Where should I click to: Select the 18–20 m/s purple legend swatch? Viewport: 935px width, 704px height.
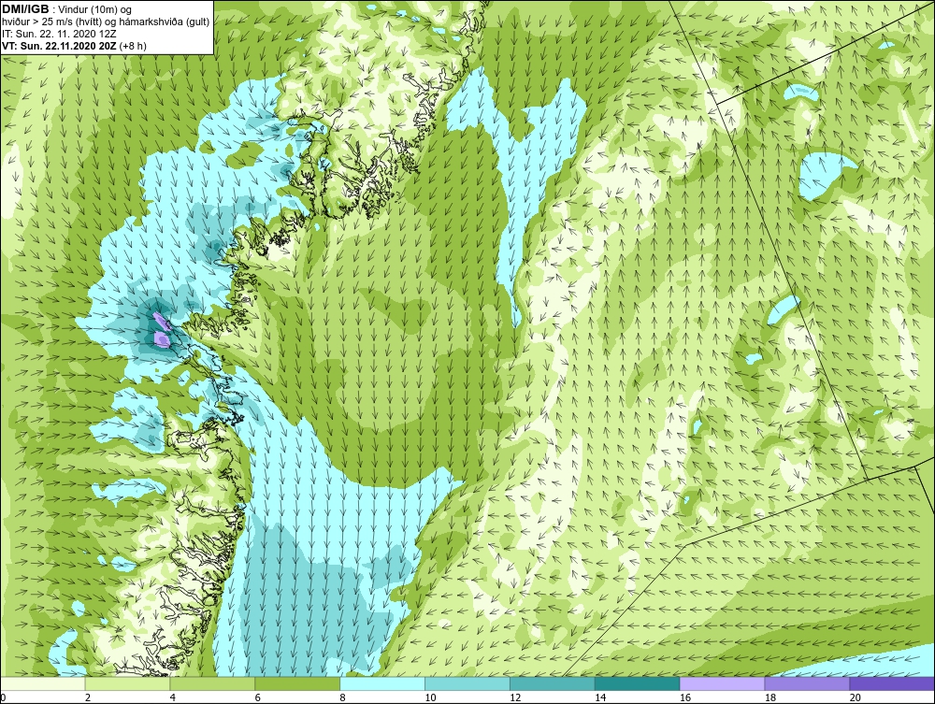808,683
